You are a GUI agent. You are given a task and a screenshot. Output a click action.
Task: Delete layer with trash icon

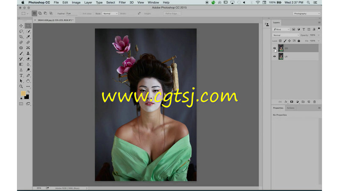[314, 102]
